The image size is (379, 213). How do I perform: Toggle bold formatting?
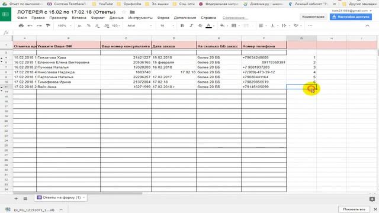tap(182, 25)
